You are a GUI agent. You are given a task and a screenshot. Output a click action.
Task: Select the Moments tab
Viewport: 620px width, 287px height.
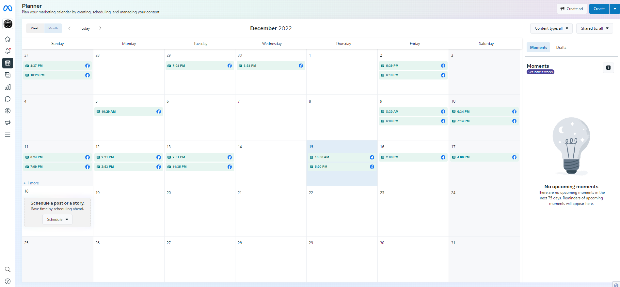click(x=538, y=48)
